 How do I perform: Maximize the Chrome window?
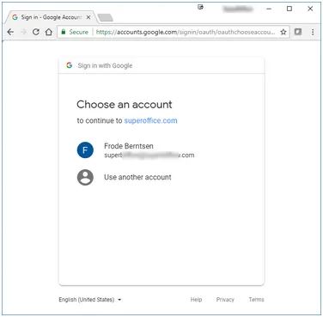click(289, 9)
